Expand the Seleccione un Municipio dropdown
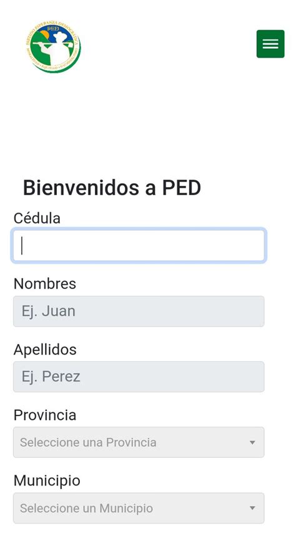296x533 pixels. click(139, 508)
